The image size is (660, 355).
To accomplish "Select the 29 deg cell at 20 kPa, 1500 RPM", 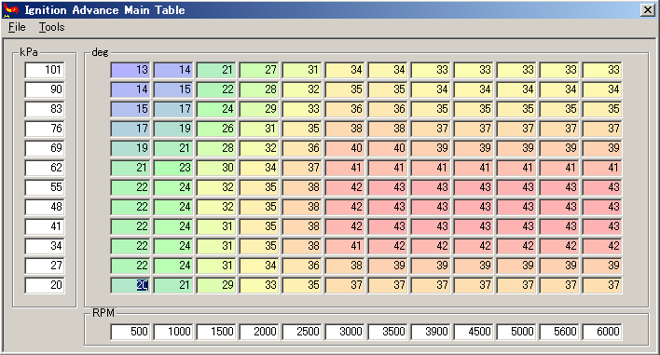I will click(x=216, y=285).
